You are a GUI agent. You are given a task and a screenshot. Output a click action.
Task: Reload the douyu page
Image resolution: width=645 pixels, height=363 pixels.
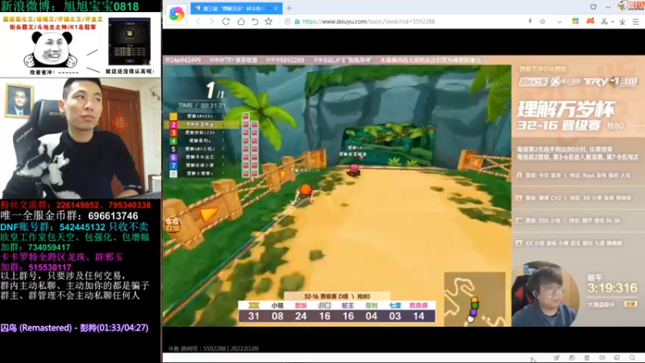point(226,22)
